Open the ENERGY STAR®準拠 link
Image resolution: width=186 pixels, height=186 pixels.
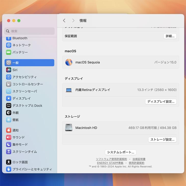point(110,163)
